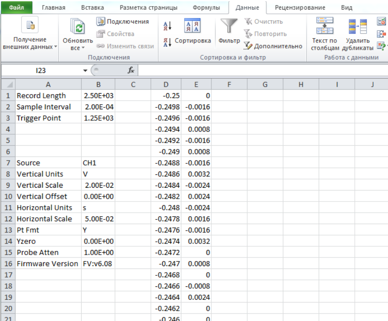Select column D header
Screen dimensions: 388x321
(166, 84)
